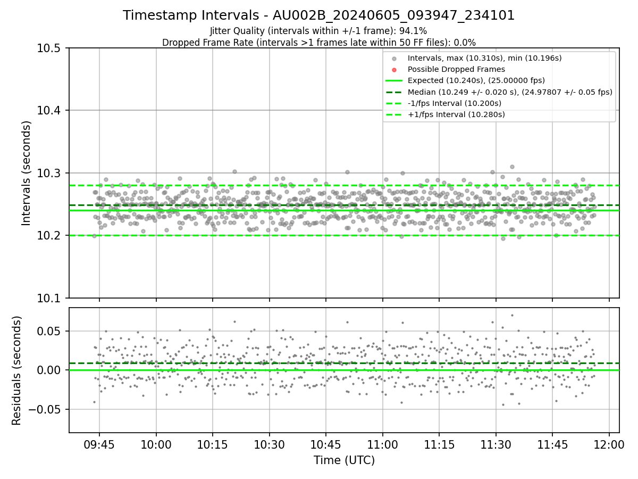The width and height of the screenshot is (638, 479).
Task: Click the 'Time (UTC)' x-axis label
Action: coord(344,460)
